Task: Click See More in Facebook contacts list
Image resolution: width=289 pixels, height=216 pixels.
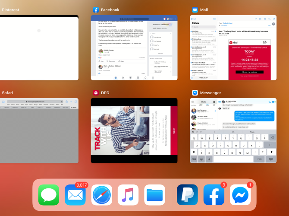Action: pos(160,54)
